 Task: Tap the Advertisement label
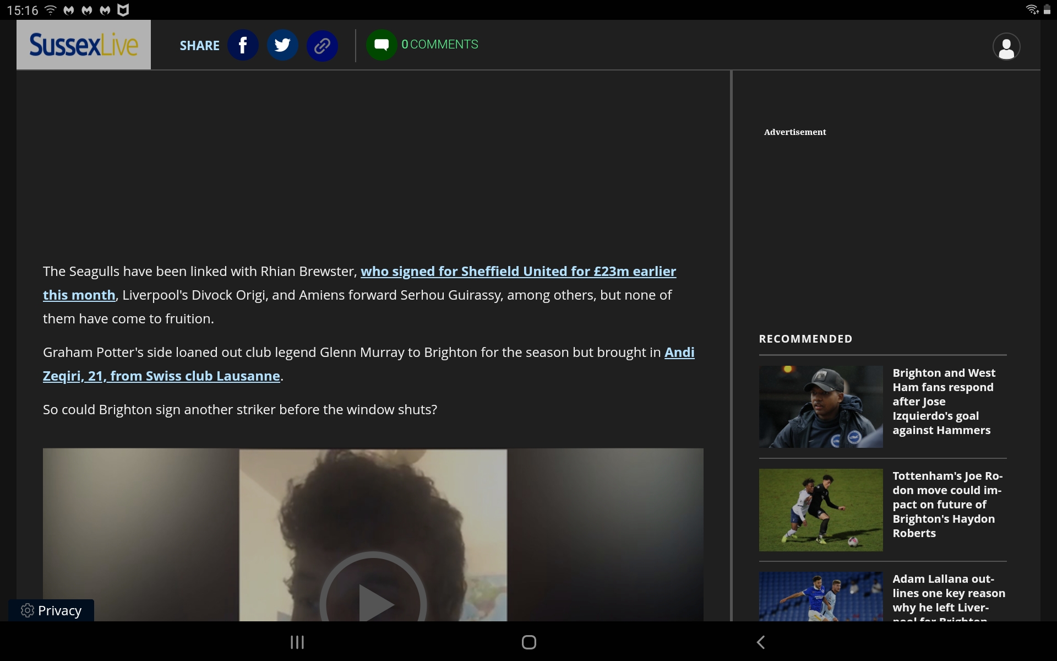pos(795,132)
